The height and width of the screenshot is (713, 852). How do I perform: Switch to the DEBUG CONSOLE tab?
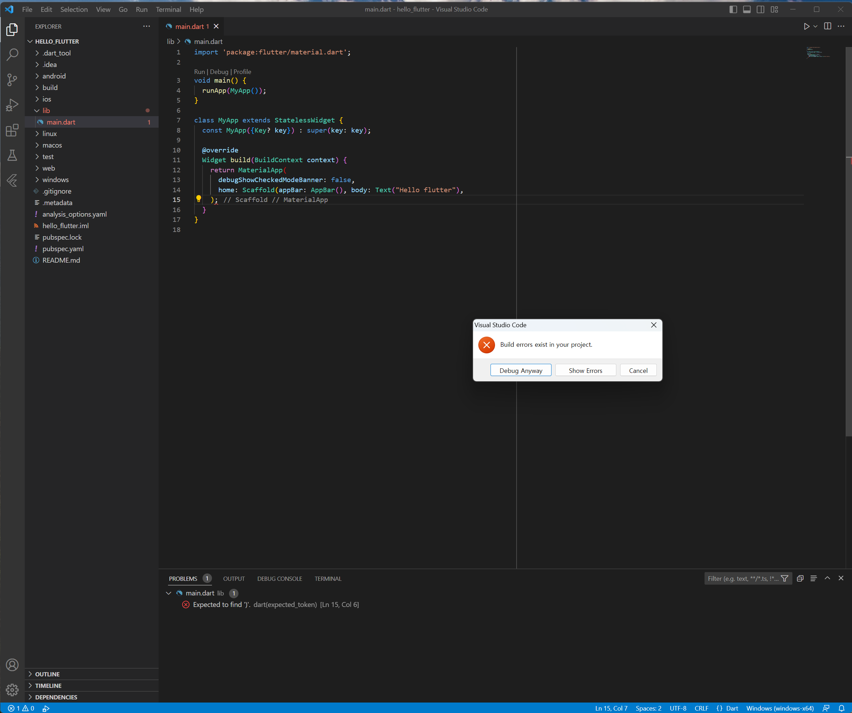coord(280,579)
